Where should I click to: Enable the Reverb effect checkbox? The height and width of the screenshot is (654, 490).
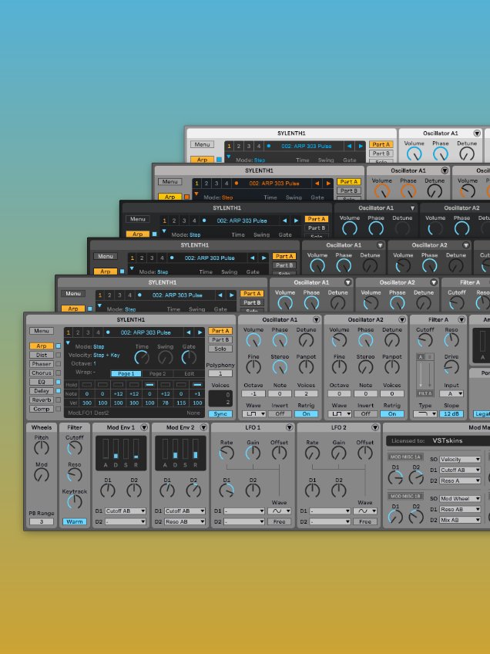[59, 399]
